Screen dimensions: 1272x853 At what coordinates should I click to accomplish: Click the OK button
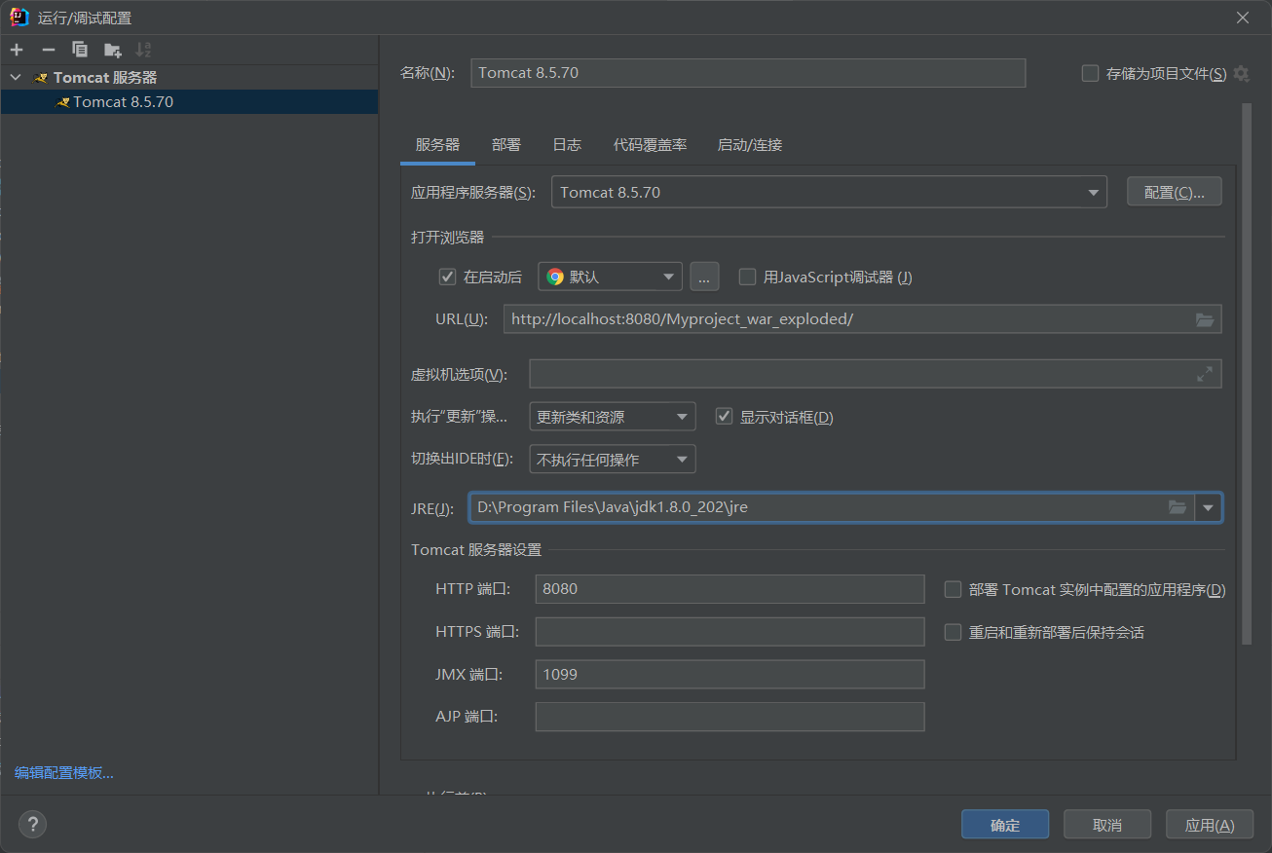pos(1005,825)
